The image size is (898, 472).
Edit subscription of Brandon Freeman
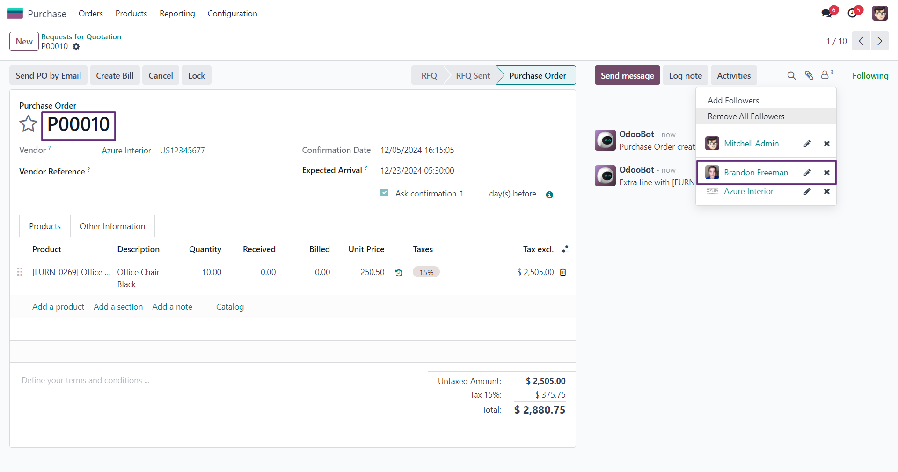(x=807, y=173)
